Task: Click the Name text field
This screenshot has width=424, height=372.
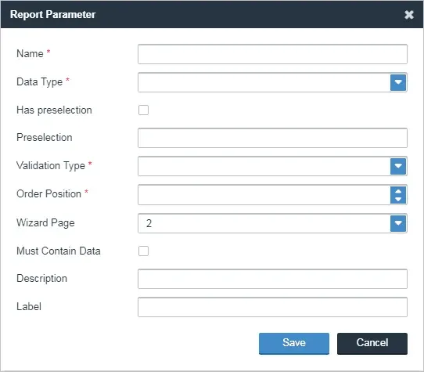Action: click(x=272, y=54)
